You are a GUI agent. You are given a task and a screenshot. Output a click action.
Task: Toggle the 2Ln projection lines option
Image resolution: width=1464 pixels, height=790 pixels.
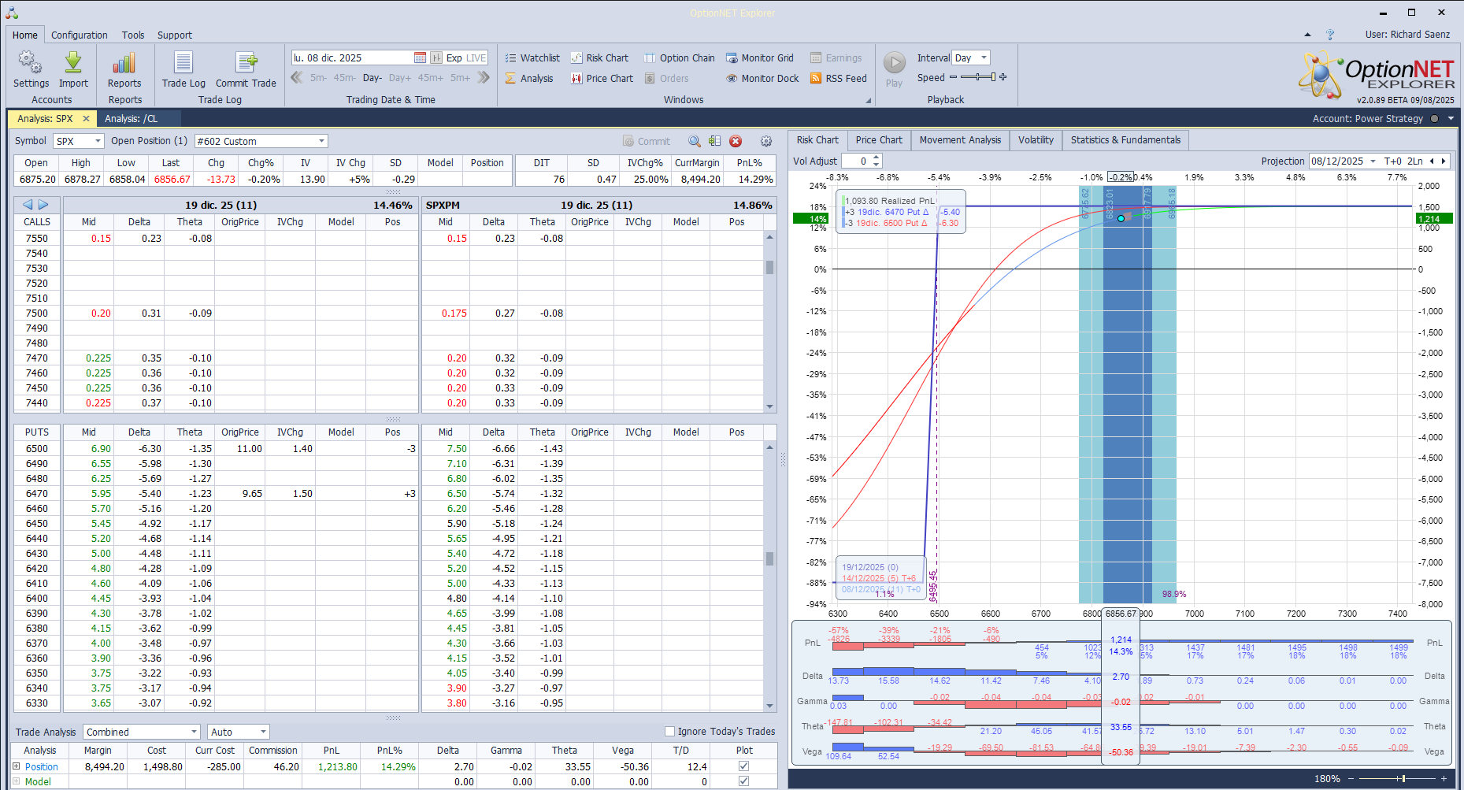coord(1415,161)
